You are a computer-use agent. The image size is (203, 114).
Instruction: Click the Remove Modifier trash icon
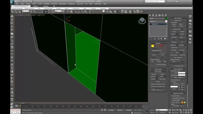[x=161, y=39]
